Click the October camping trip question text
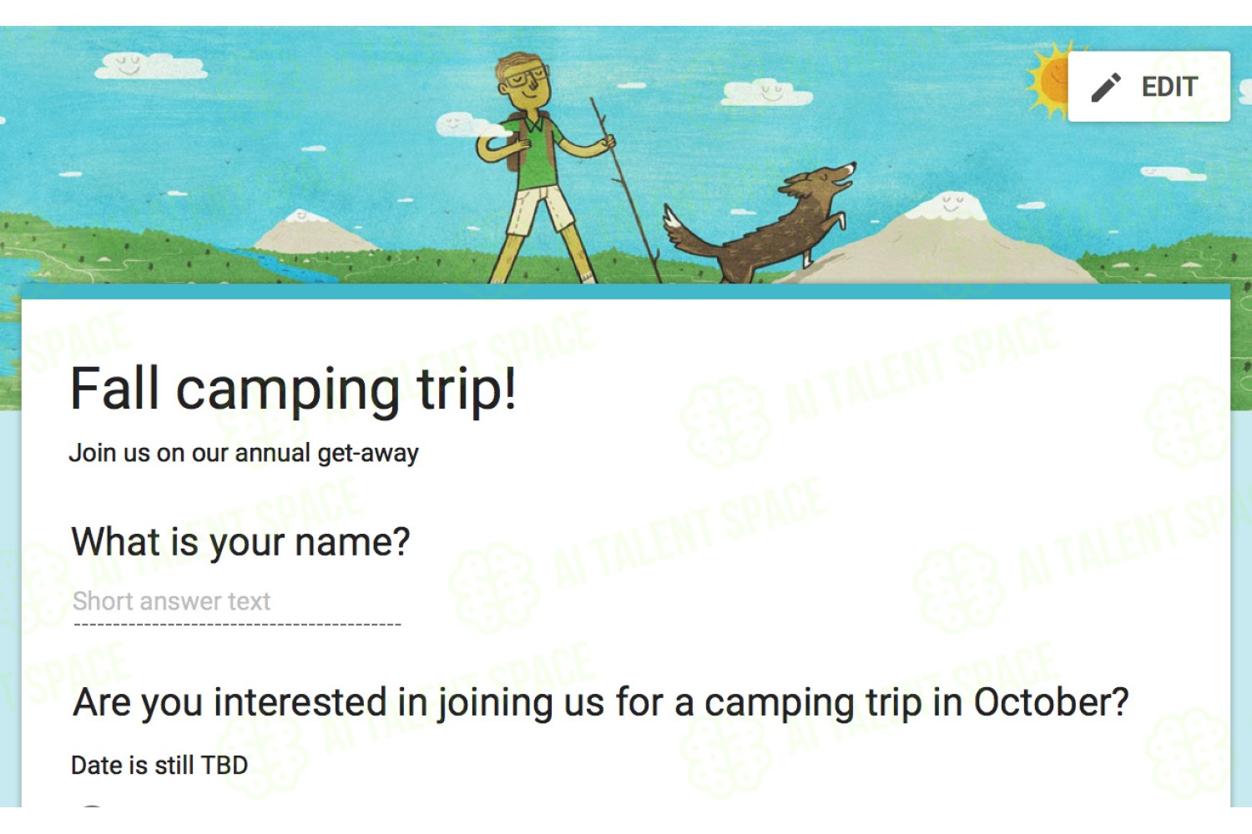 (601, 702)
